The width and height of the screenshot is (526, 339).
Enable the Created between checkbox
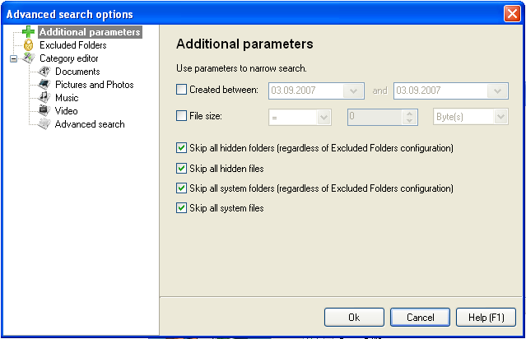coord(181,89)
